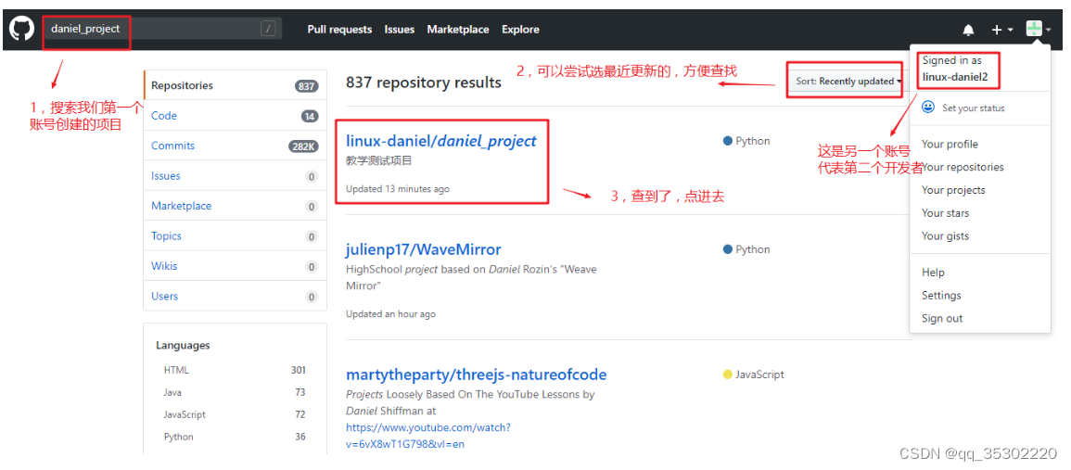Open Help from user menu
Viewport: 1071px width, 470px height.
tap(933, 272)
